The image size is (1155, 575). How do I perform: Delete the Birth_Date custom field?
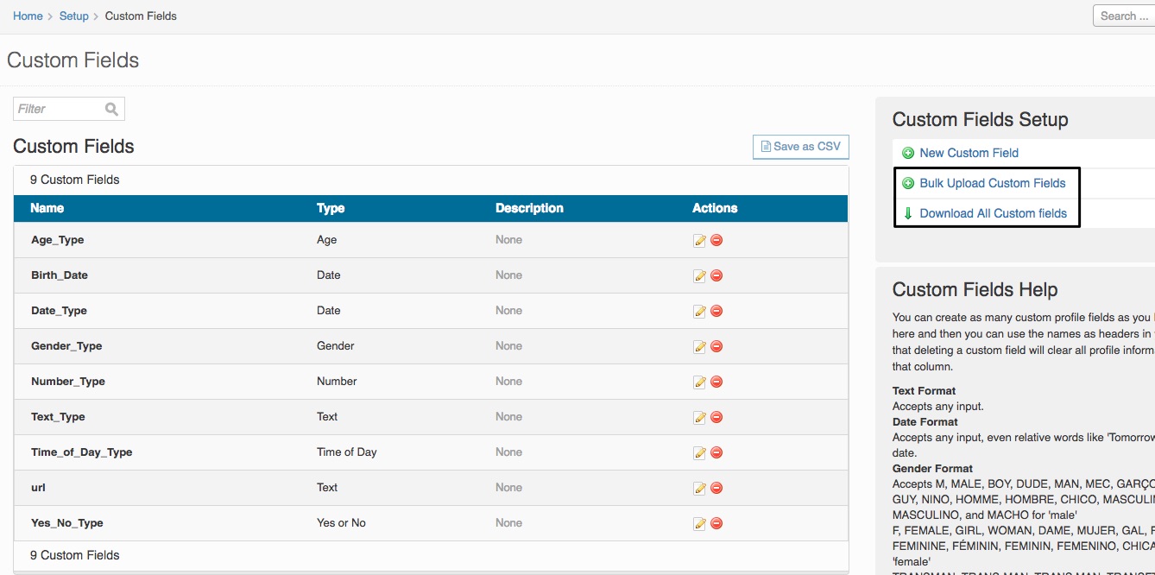[x=716, y=275]
